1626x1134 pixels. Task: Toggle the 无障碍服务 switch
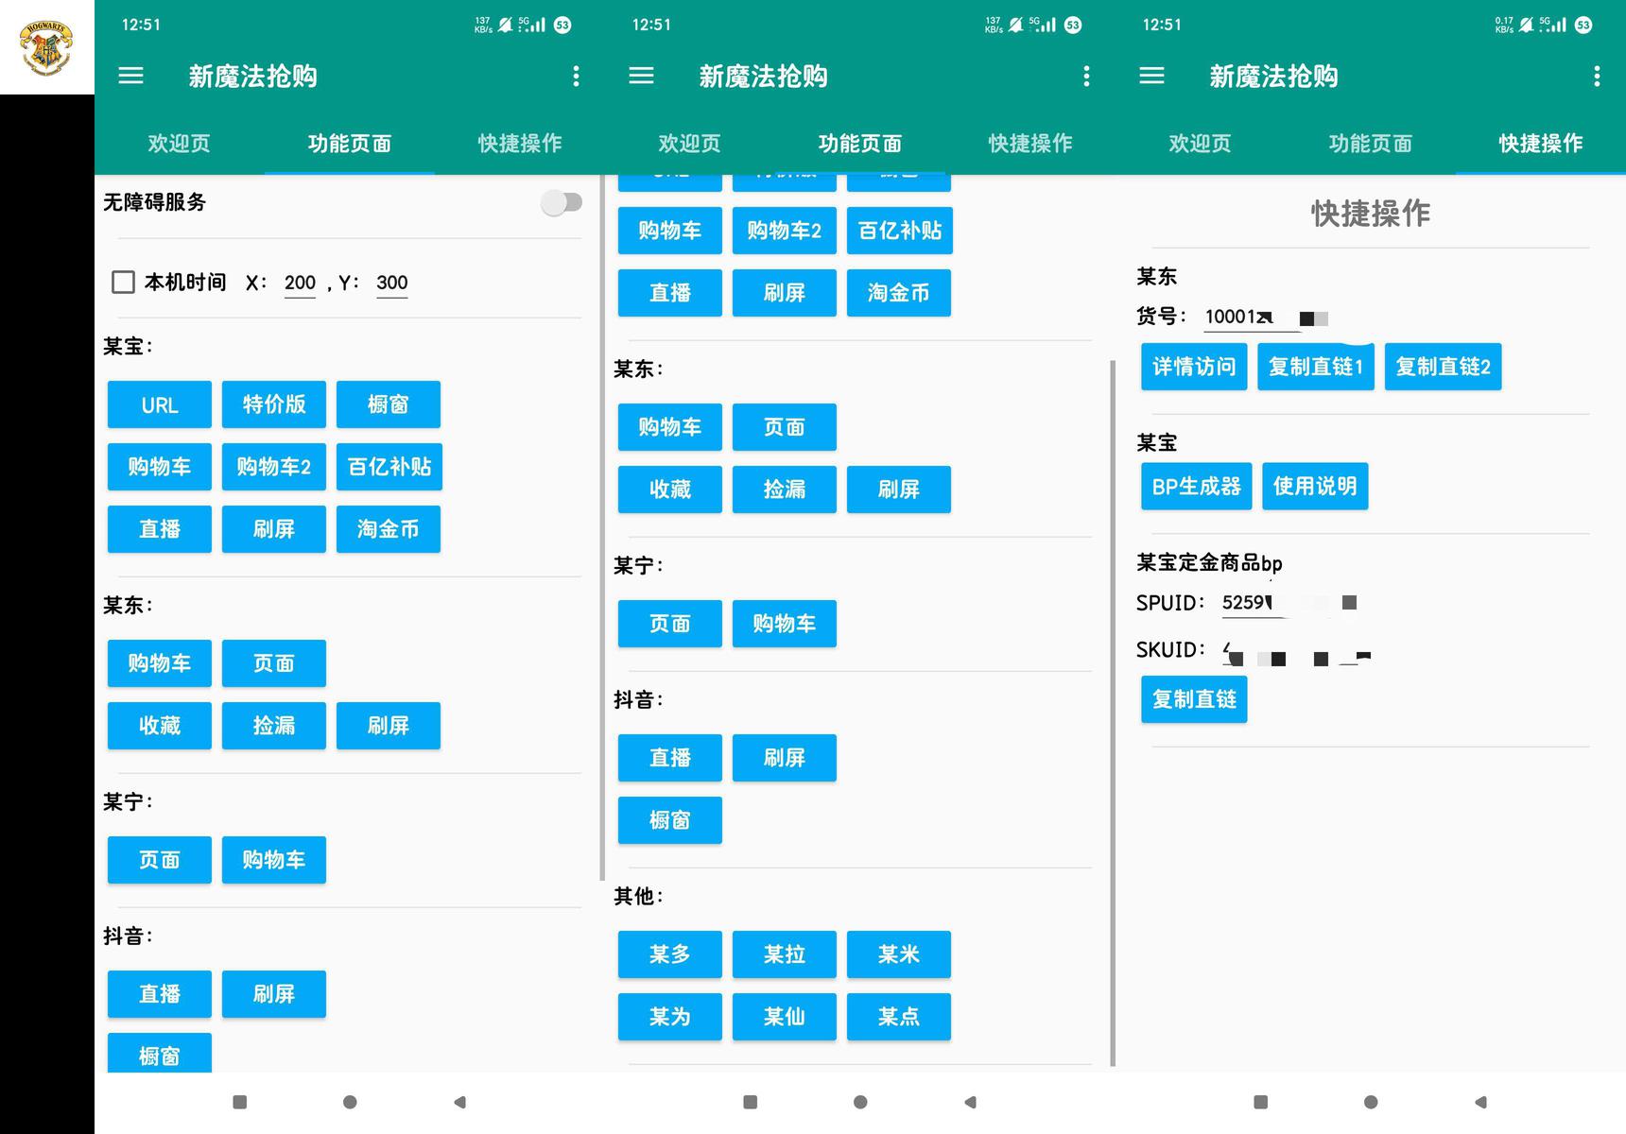coord(562,202)
